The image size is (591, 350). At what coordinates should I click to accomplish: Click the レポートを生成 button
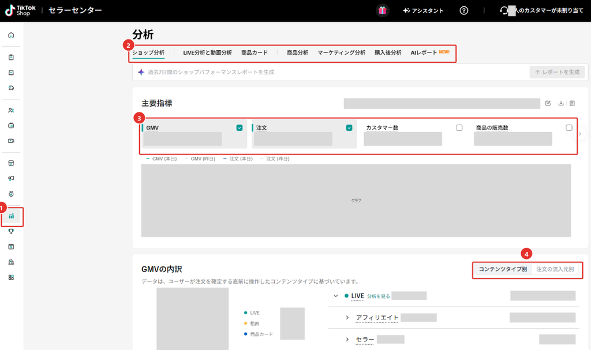coord(557,72)
